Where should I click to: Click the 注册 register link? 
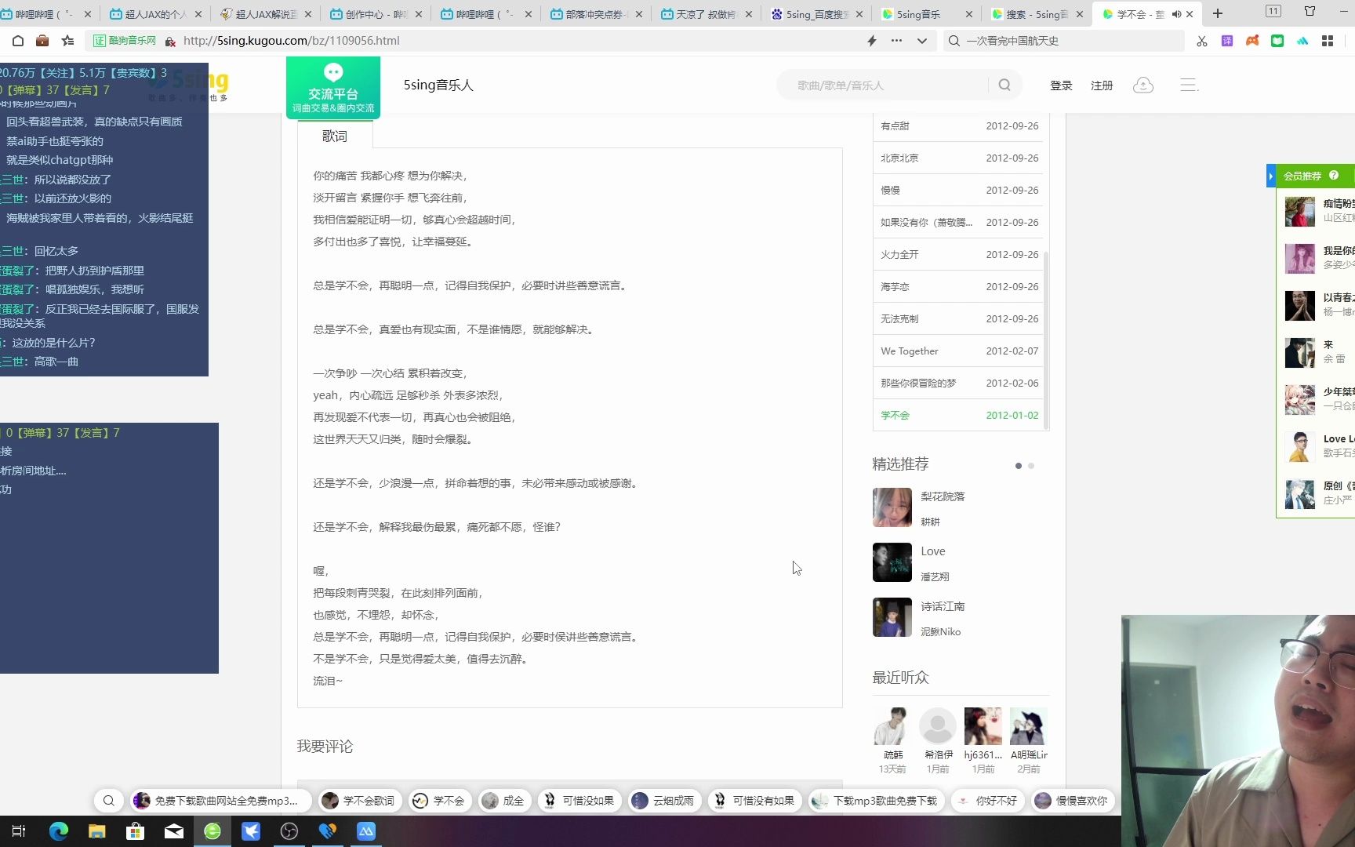tap(1102, 85)
